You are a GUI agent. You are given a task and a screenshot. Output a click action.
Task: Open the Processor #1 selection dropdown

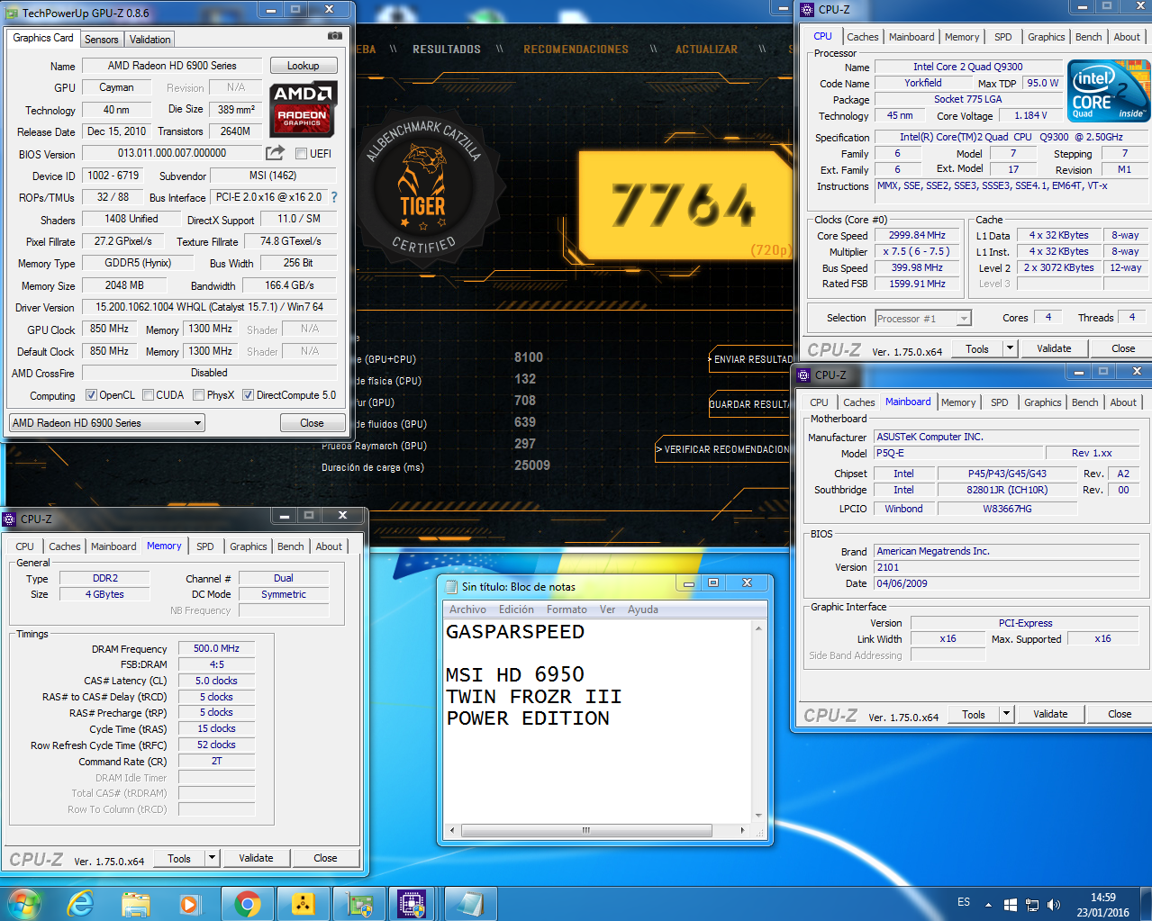point(923,318)
